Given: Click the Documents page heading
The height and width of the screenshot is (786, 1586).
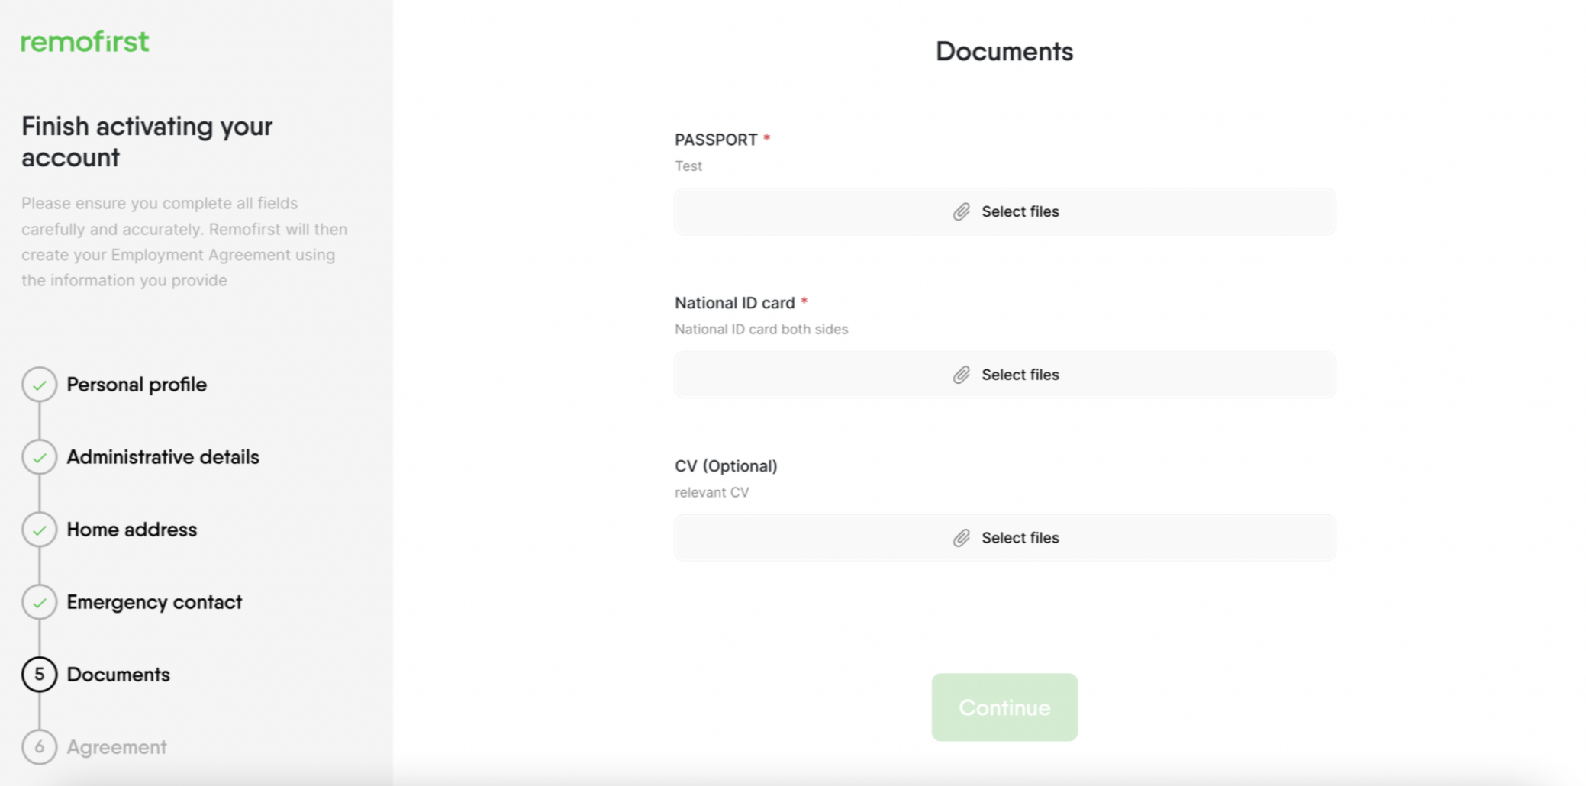Looking at the screenshot, I should 1004,51.
